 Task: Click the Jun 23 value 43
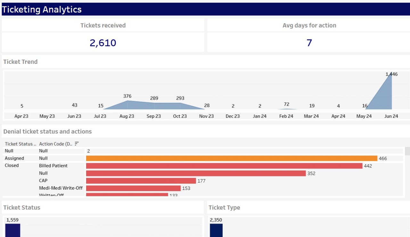75,105
